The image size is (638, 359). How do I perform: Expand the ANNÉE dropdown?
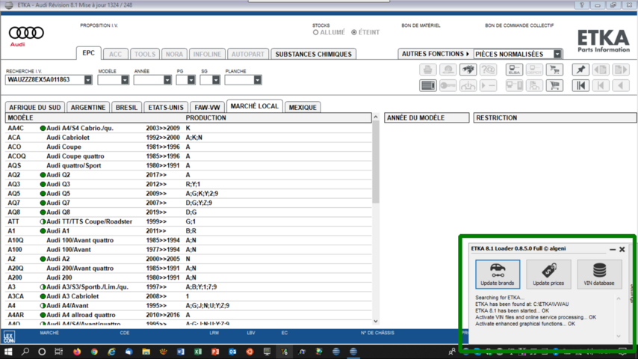[x=167, y=80]
